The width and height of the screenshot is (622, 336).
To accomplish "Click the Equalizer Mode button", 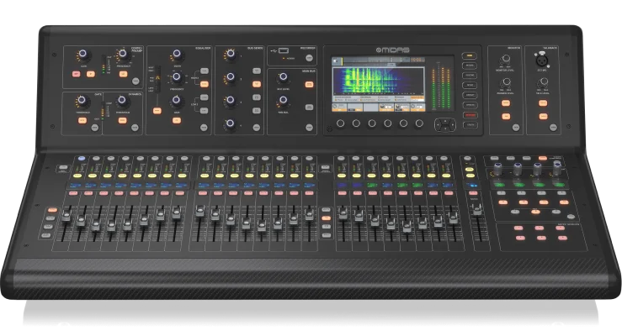I will (x=157, y=111).
